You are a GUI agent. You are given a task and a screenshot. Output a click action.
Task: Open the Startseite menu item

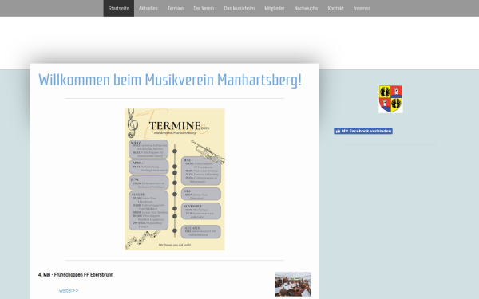[x=118, y=8]
